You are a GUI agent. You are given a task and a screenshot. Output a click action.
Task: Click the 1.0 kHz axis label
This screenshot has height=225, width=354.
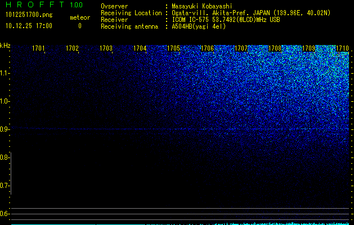tap(4, 102)
